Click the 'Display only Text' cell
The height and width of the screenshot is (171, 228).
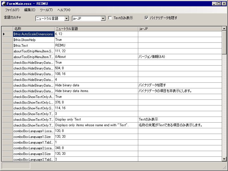(x=96, y=119)
